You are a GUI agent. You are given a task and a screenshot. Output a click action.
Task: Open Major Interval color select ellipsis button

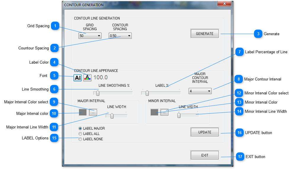[x=93, y=112]
